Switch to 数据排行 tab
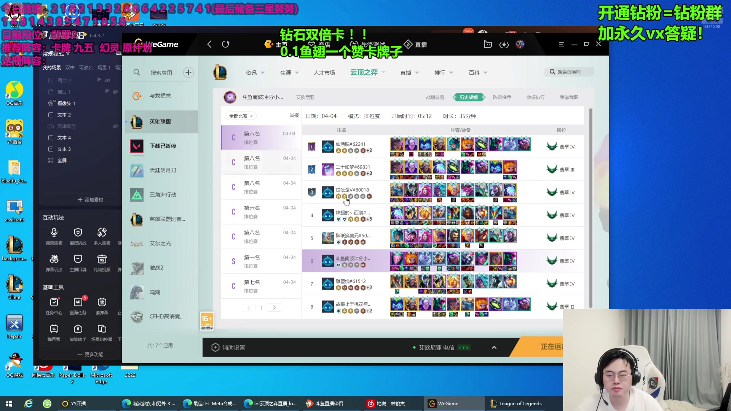The width and height of the screenshot is (731, 411). (536, 97)
